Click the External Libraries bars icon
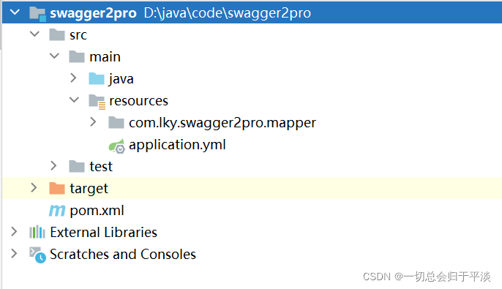This screenshot has height=289, width=502. (x=37, y=232)
